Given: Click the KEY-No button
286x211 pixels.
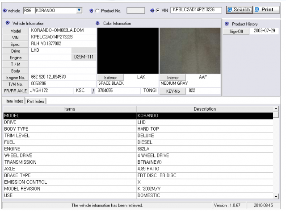Looking at the screenshot, I should [173, 91].
